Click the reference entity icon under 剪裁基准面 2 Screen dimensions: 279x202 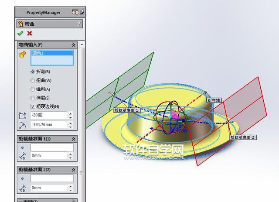tap(22, 178)
